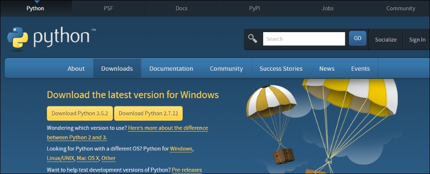Screen dimensions: 430x174
Task: Click the GO search button
Action: pyautogui.click(x=358, y=38)
